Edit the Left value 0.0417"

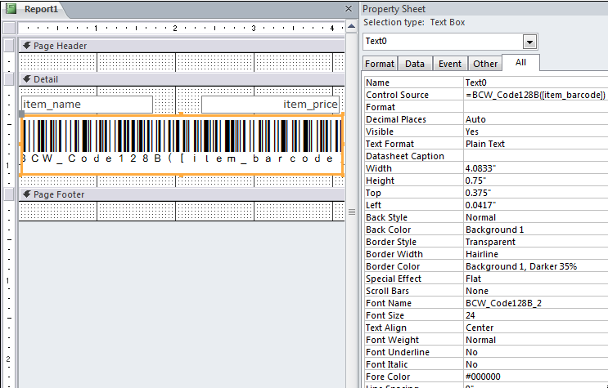[536, 205]
